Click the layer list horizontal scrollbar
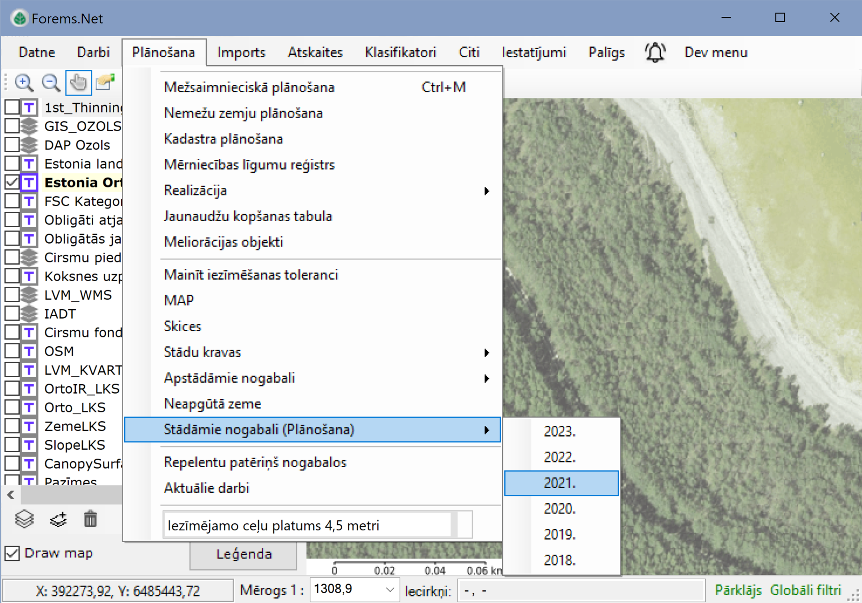The width and height of the screenshot is (862, 603). pyautogui.click(x=70, y=495)
